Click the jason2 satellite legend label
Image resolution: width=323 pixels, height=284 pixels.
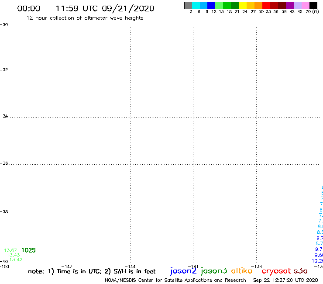tap(183, 271)
